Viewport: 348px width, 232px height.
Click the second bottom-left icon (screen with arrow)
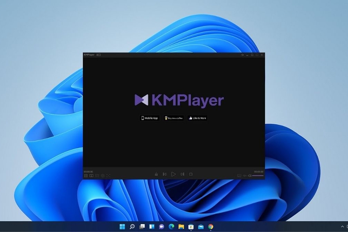click(91, 175)
